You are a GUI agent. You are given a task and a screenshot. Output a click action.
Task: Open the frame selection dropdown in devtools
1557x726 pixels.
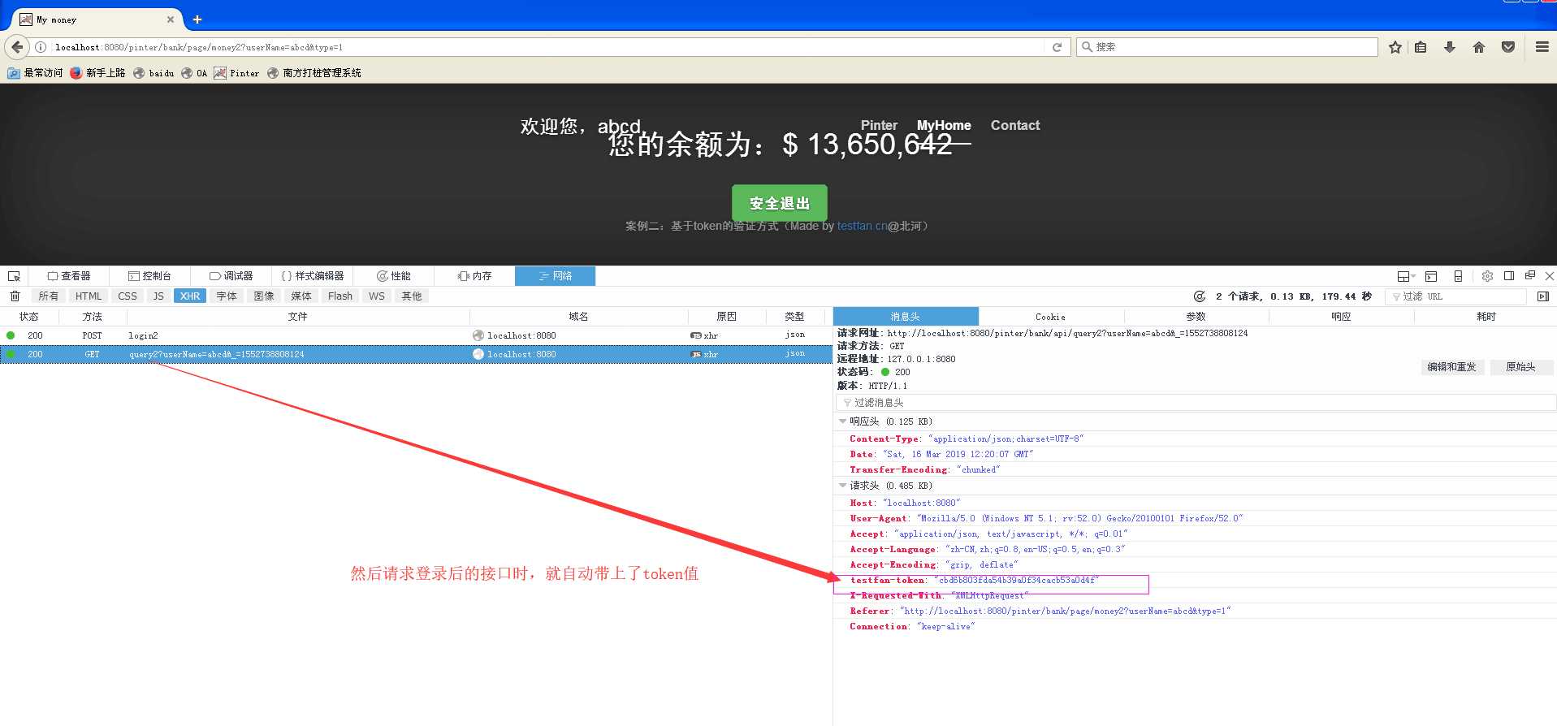click(x=1406, y=276)
